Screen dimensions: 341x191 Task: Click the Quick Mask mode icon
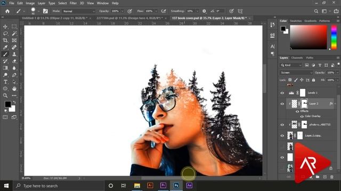click(x=5, y=117)
